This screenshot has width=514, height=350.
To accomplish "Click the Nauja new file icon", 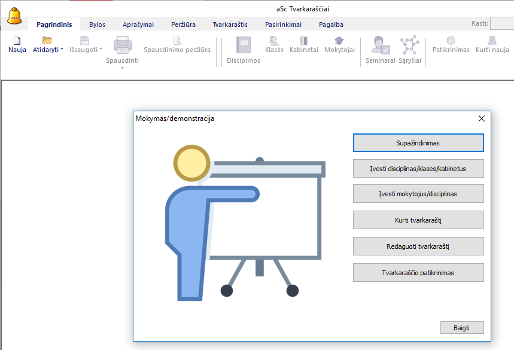I will (17, 41).
